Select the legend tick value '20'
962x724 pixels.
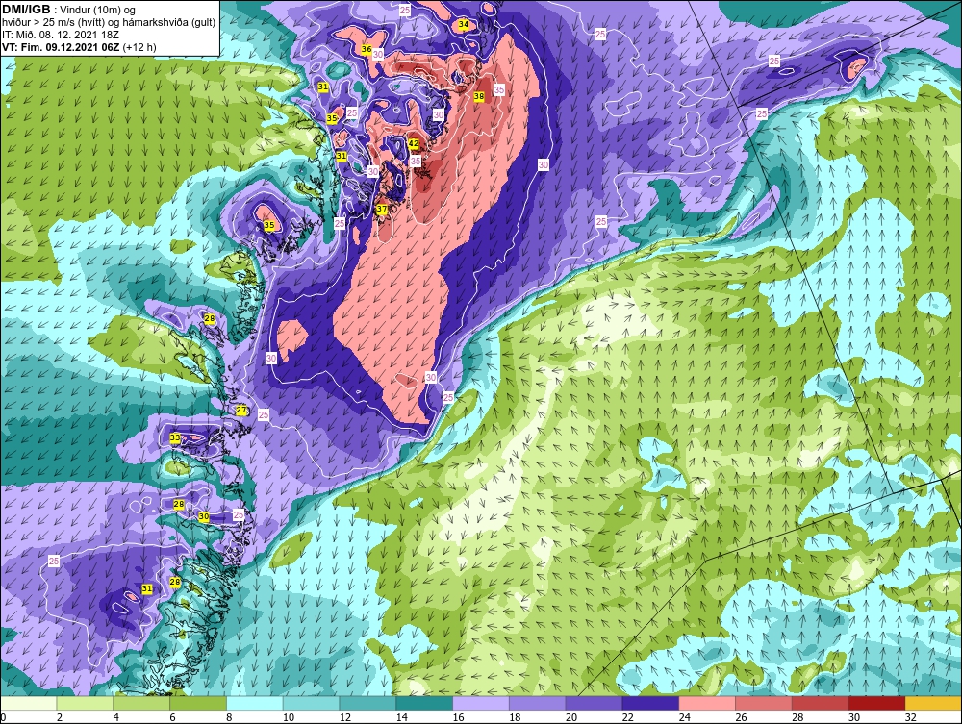click(571, 717)
